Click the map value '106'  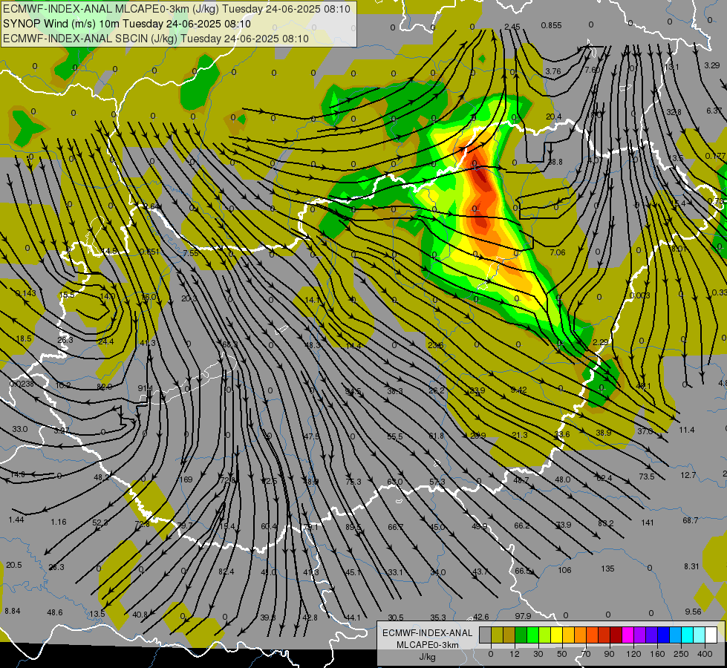coord(564,570)
